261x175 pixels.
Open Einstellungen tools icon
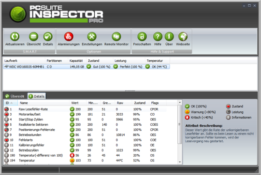pyautogui.click(x=92, y=37)
